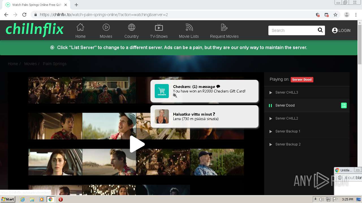Click the green List Server notice banner
Viewport: 362px width, 203px height.
click(x=179, y=48)
